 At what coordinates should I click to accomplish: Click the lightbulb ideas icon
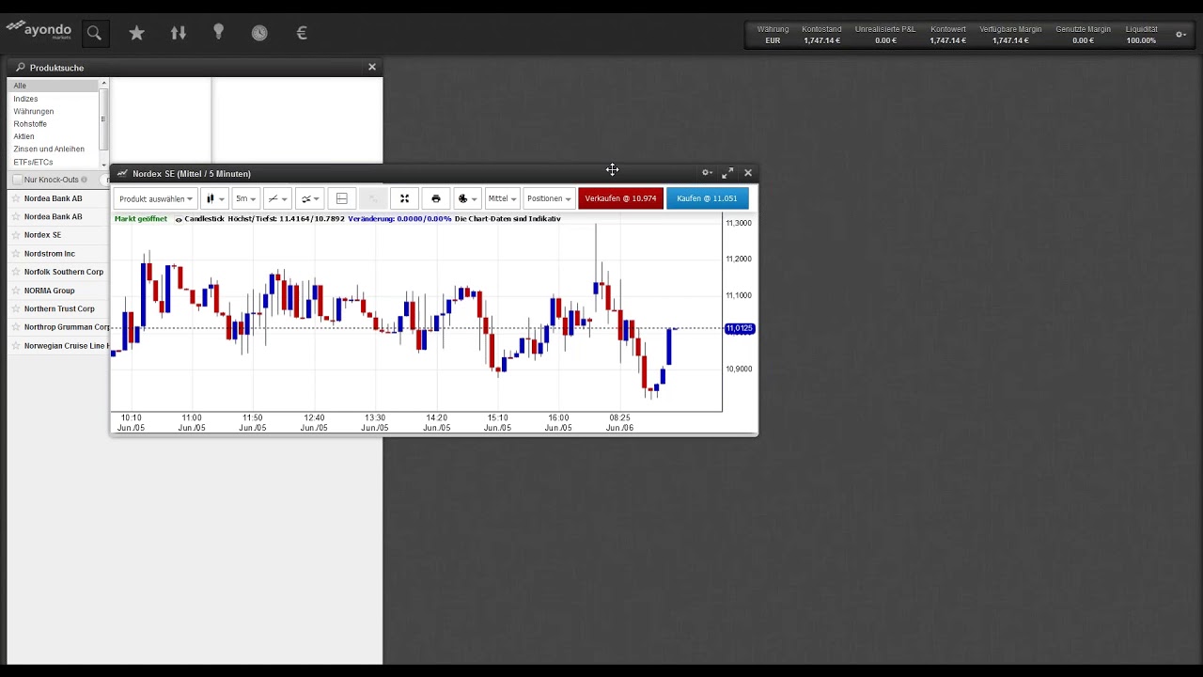219,32
